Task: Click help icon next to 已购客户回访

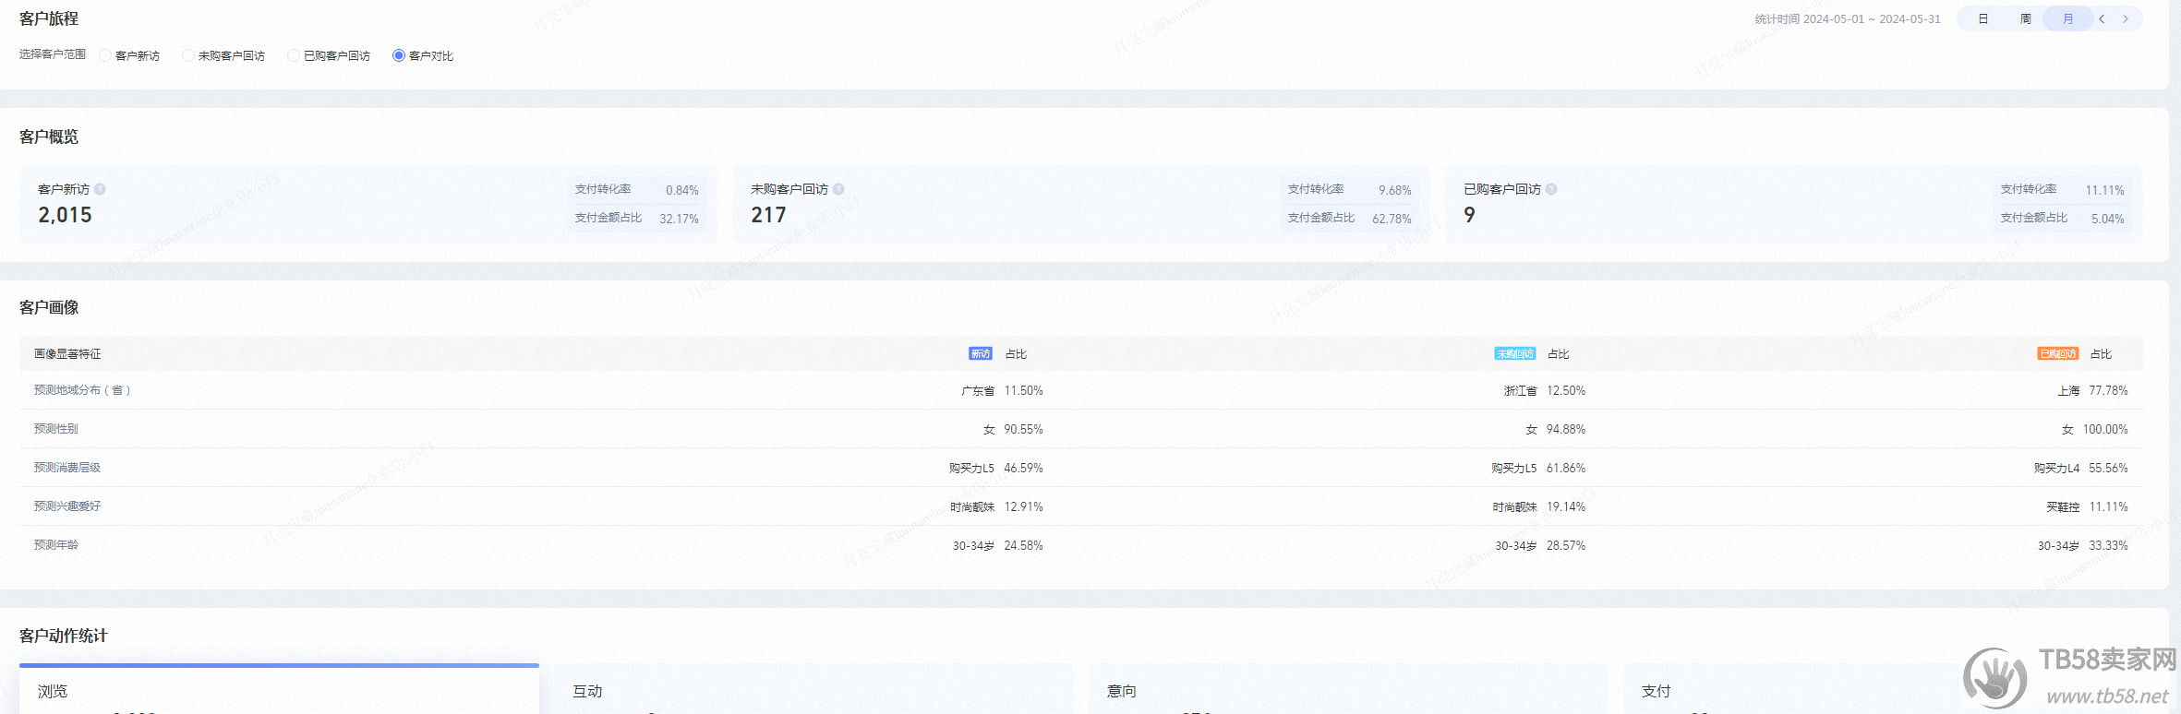Action: coord(1551,189)
